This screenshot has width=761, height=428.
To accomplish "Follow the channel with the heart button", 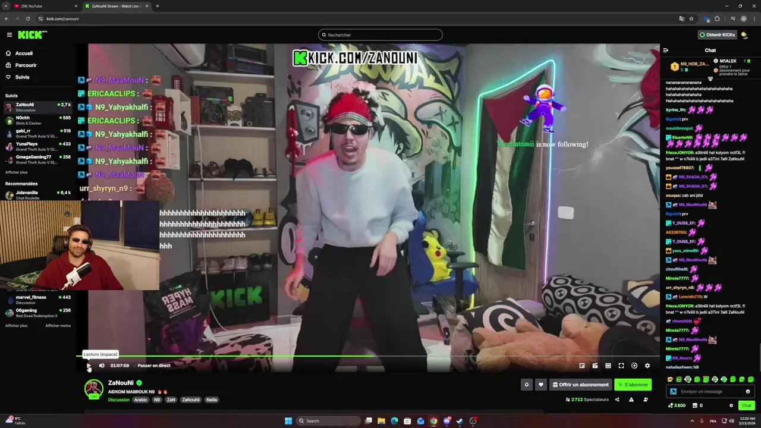I will (x=540, y=385).
